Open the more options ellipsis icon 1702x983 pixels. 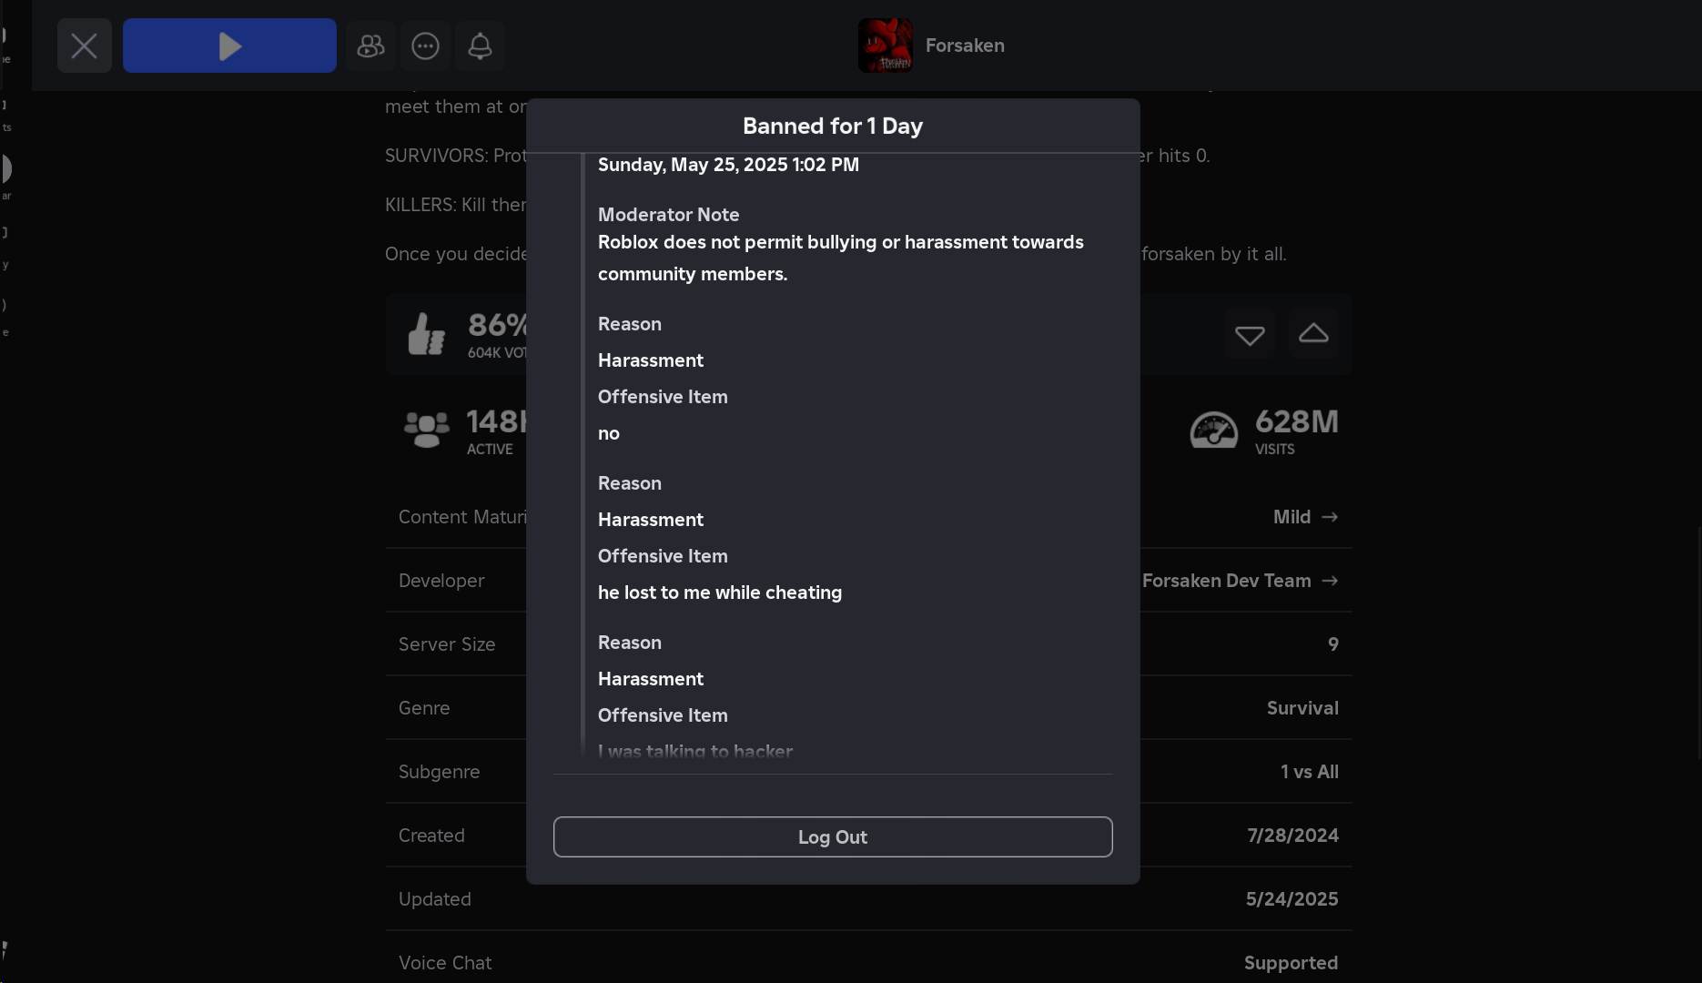tap(425, 46)
